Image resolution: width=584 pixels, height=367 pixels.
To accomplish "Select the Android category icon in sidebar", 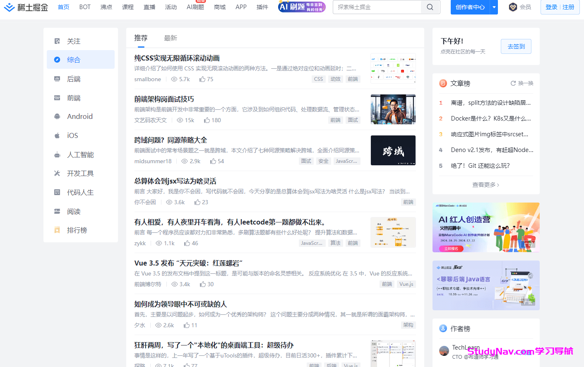I will pyautogui.click(x=57, y=116).
